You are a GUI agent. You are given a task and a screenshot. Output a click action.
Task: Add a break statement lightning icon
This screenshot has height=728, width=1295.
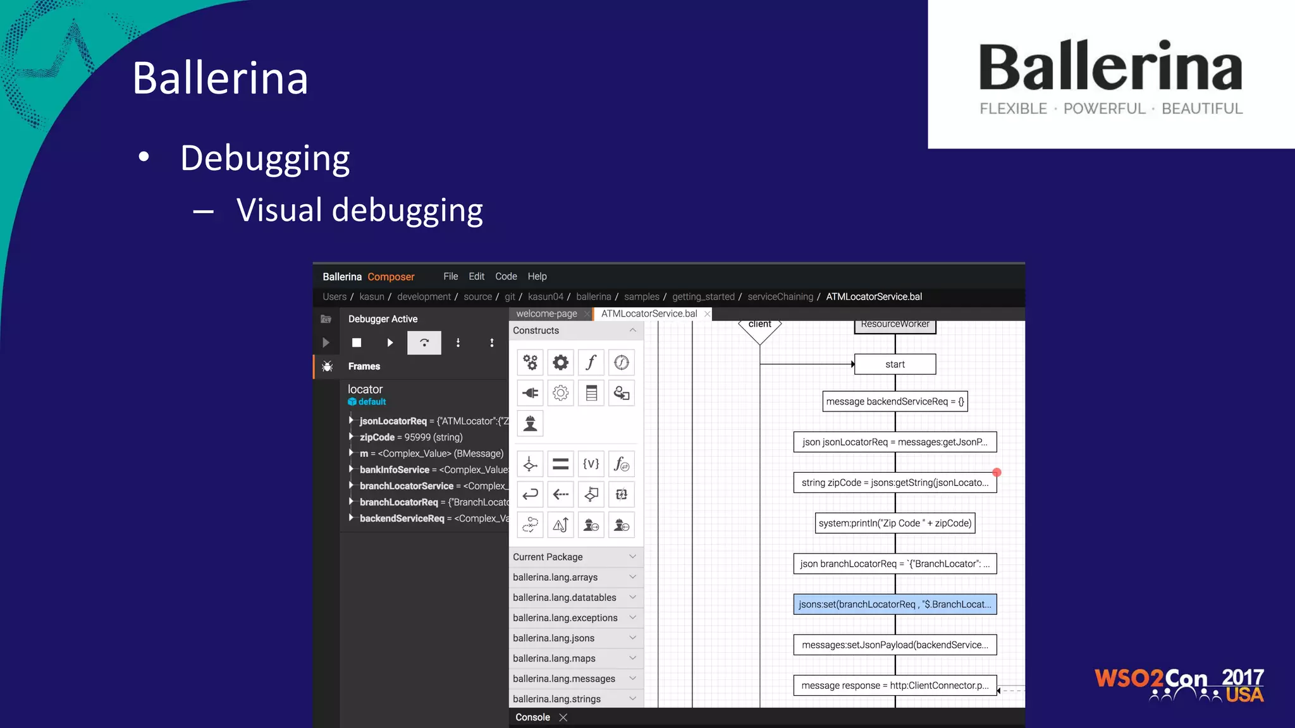(622, 495)
